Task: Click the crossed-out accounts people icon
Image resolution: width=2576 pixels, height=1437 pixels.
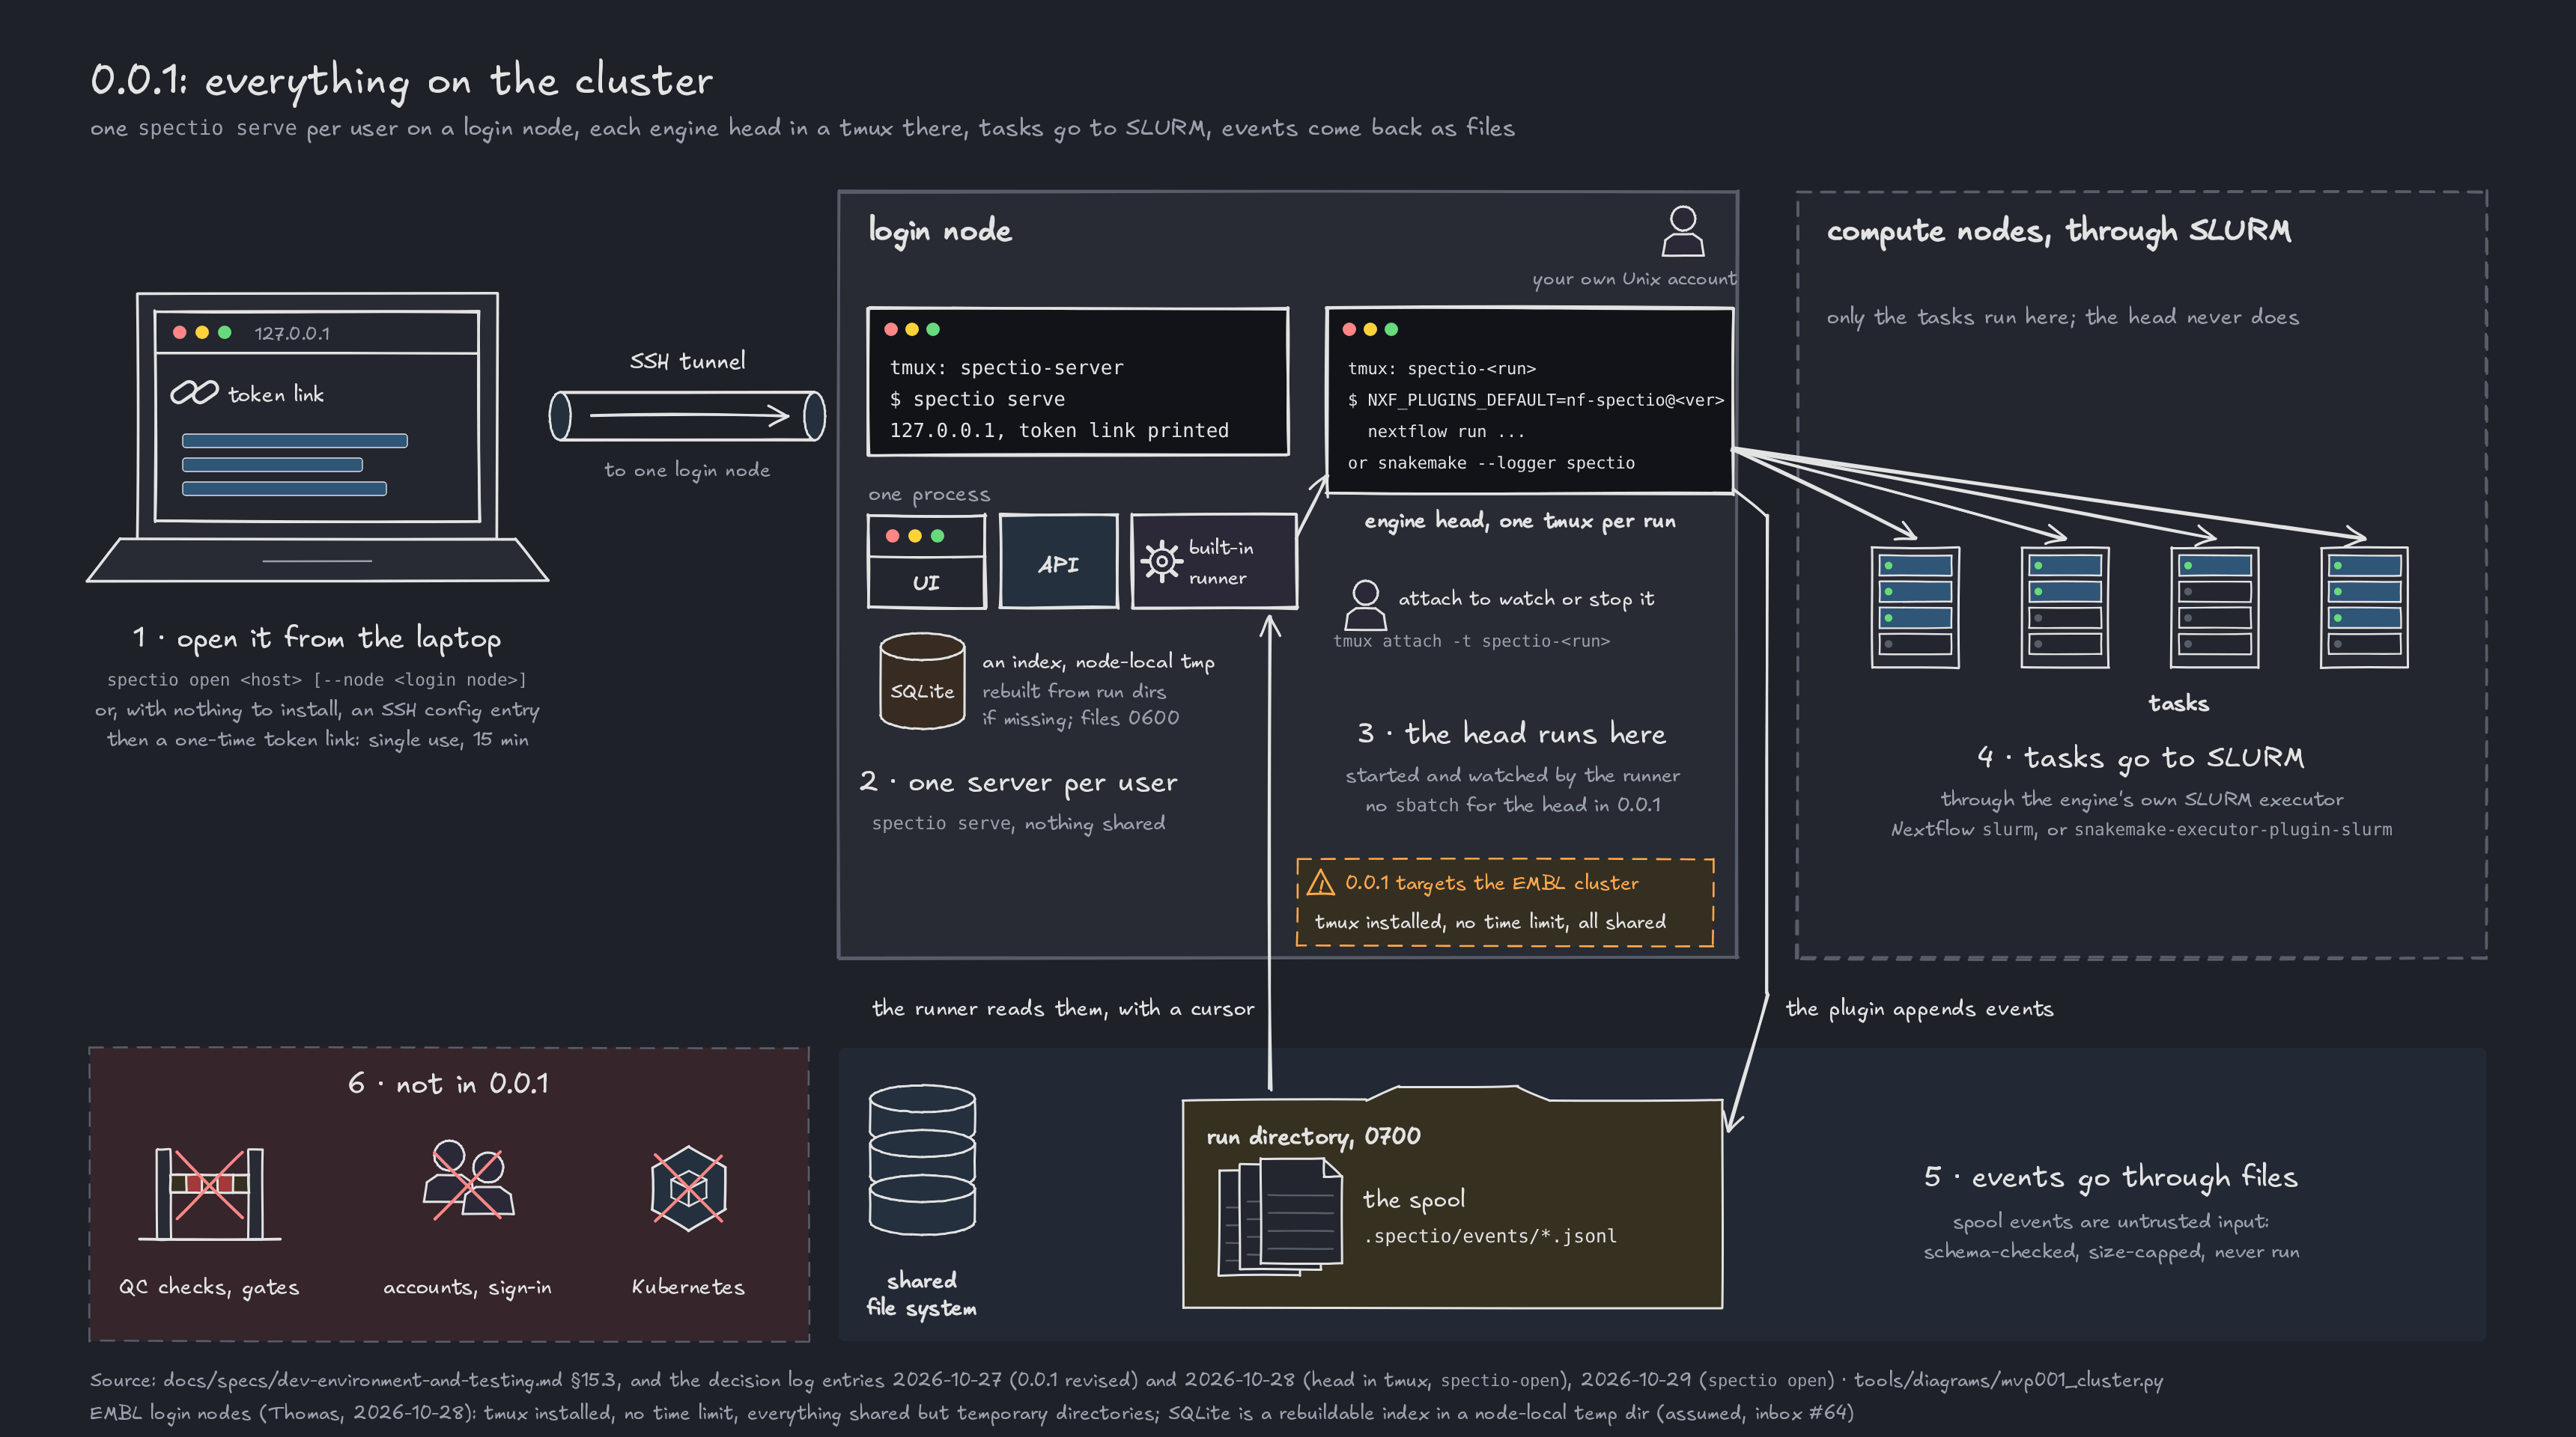Action: tap(468, 1180)
